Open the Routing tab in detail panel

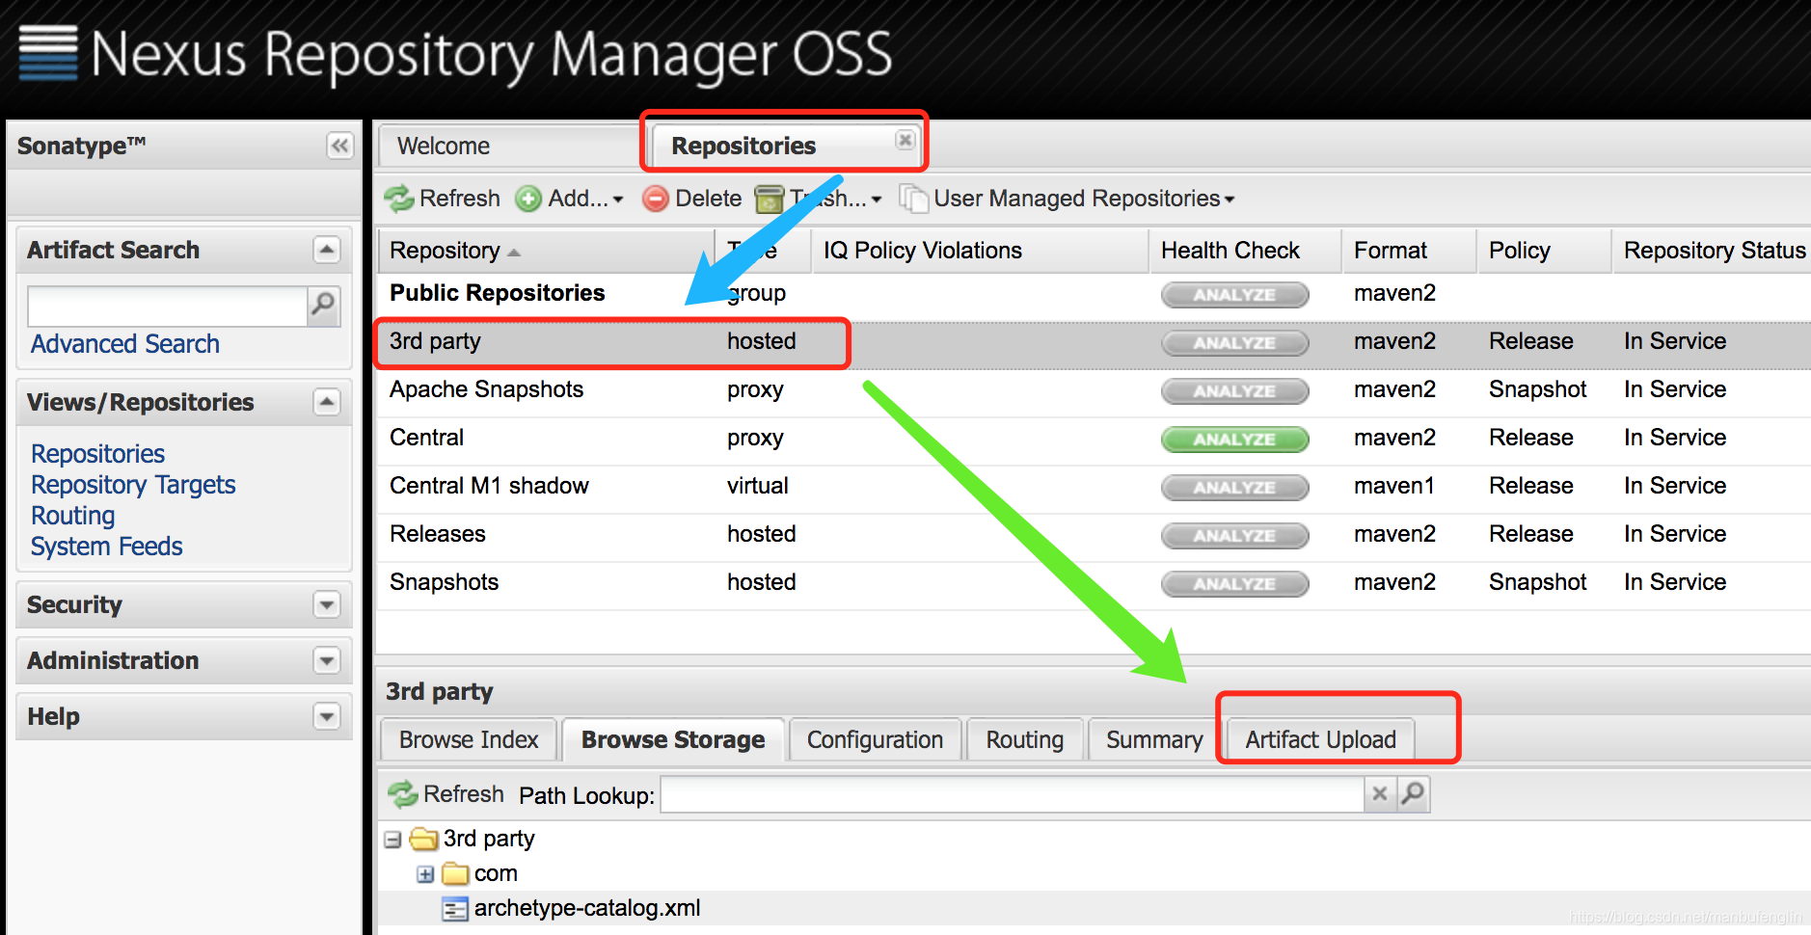[x=1025, y=739]
